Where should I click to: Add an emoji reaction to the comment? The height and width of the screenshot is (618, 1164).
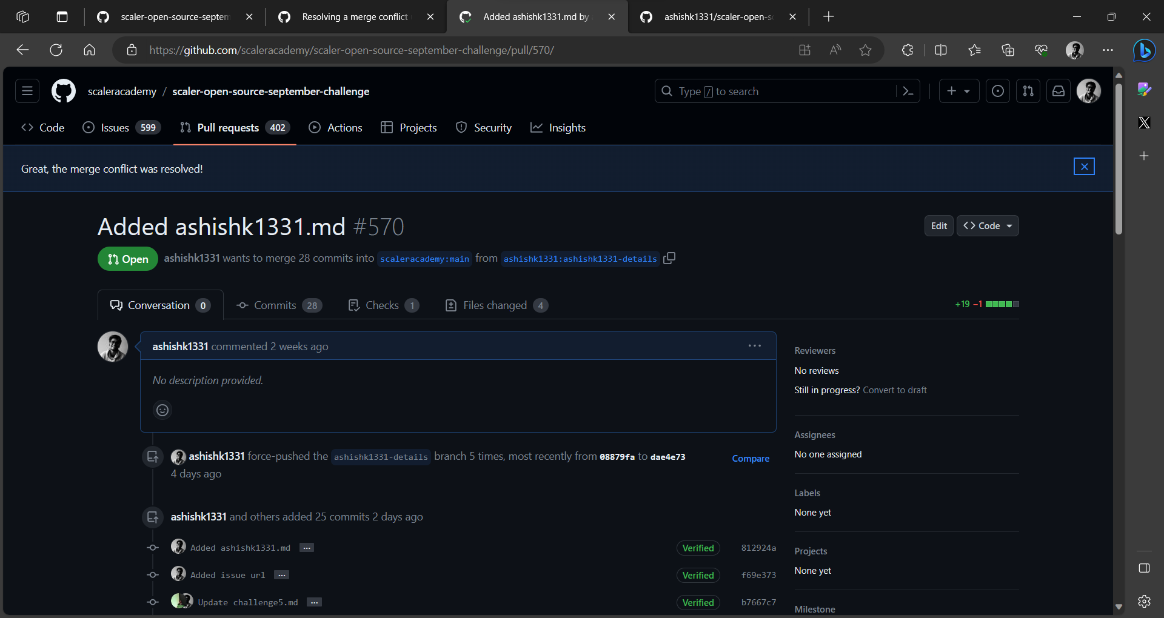[x=162, y=410]
